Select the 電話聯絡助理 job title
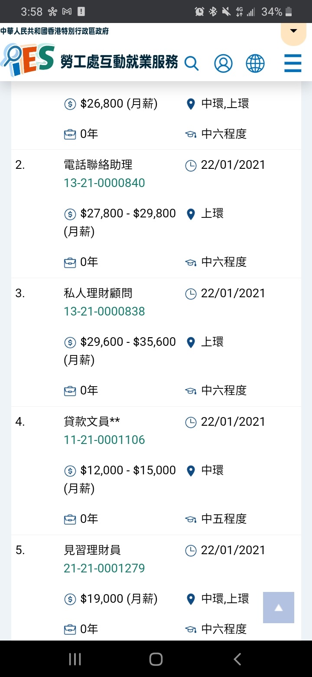This screenshot has height=677, width=312. point(98,165)
